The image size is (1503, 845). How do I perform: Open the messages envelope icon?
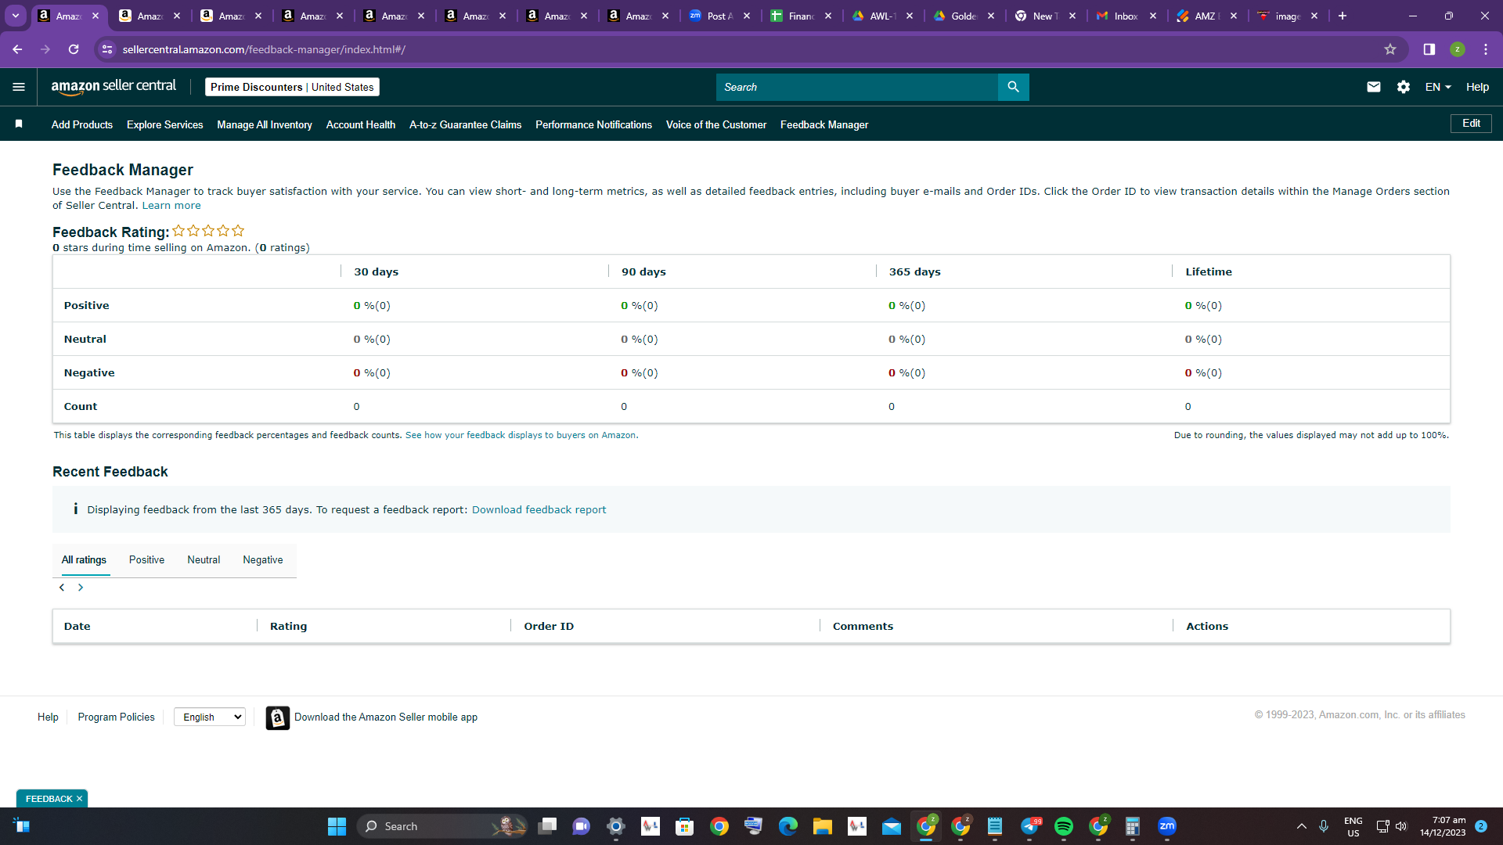[x=1373, y=87]
